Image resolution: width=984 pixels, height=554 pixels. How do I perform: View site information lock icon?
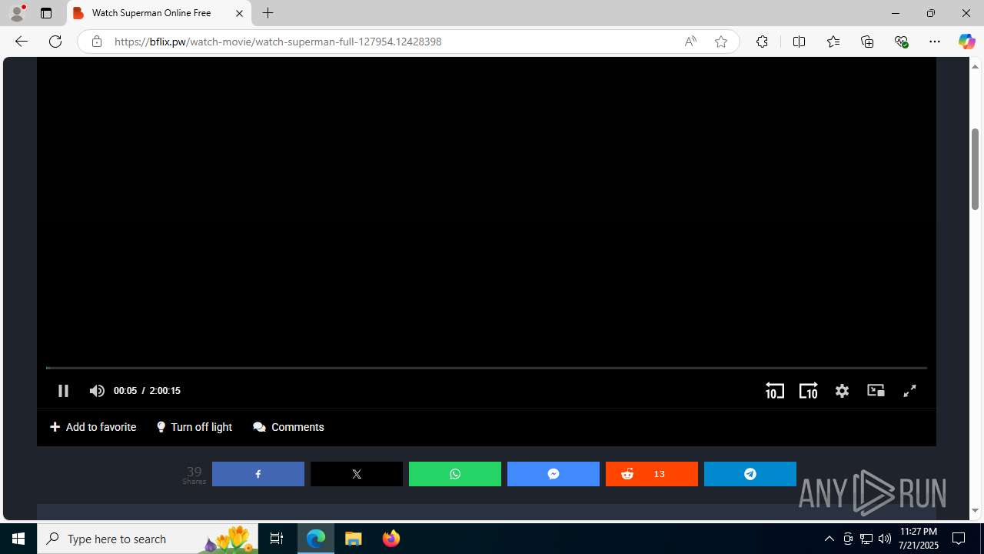point(97,42)
